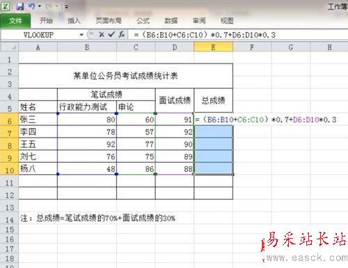This screenshot has width=348, height=268.
Task: Select column D header
Action: point(175,47)
